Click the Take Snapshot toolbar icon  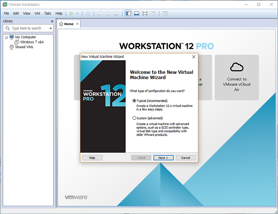(x=100, y=14)
